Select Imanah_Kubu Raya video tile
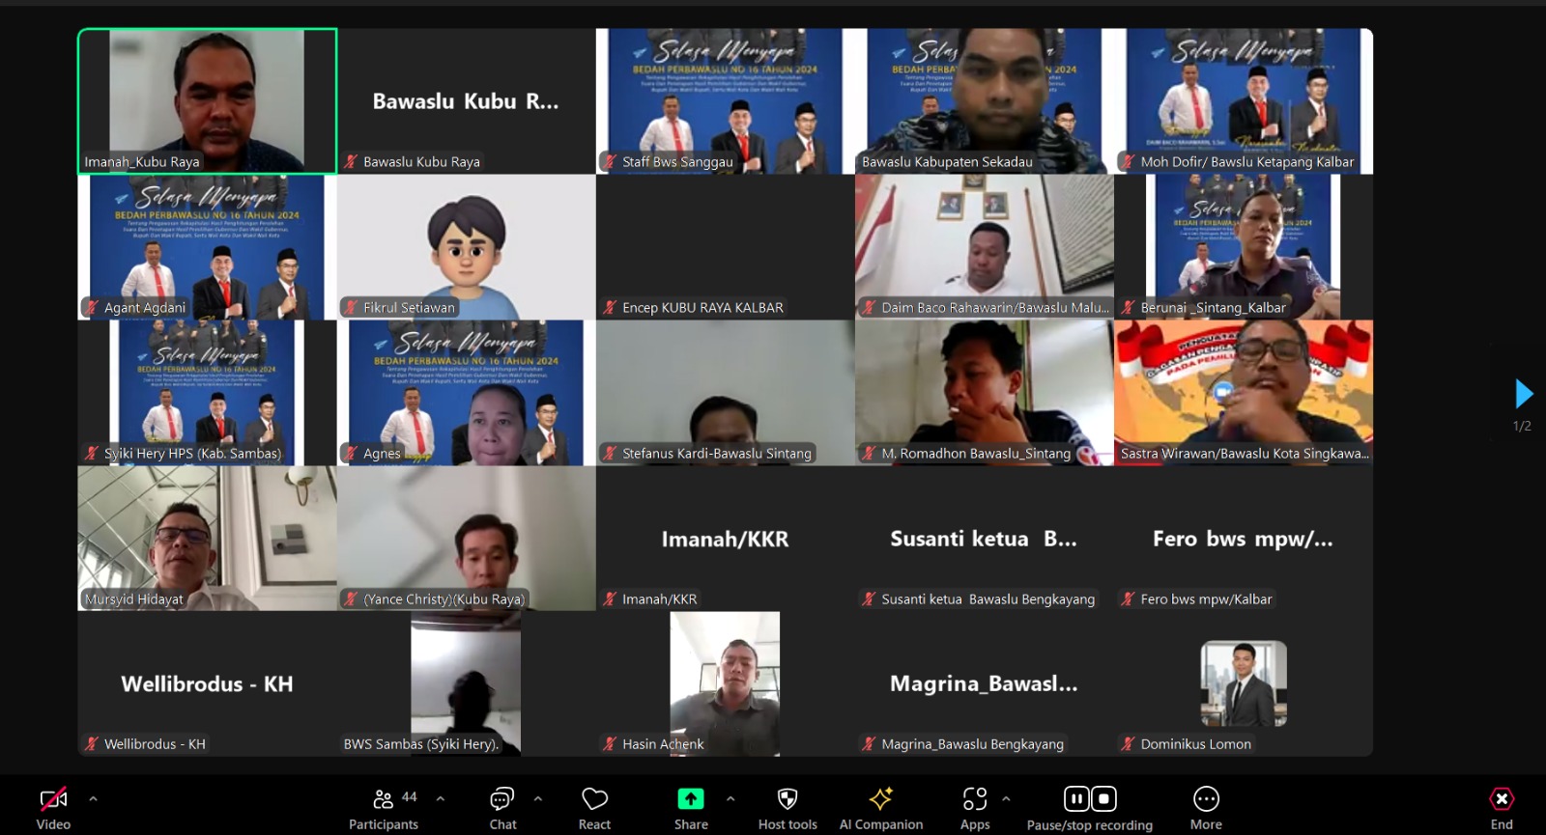Image resolution: width=1546 pixels, height=835 pixels. click(x=208, y=101)
